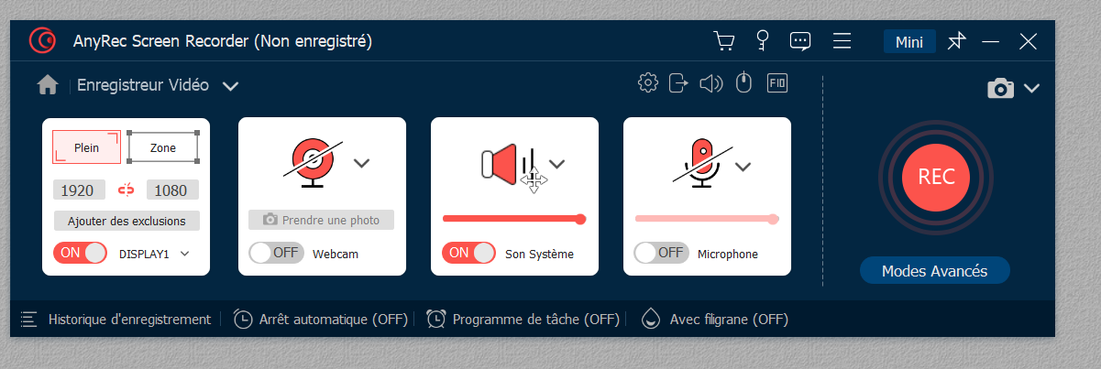Click Modes Avancés button

coord(934,271)
